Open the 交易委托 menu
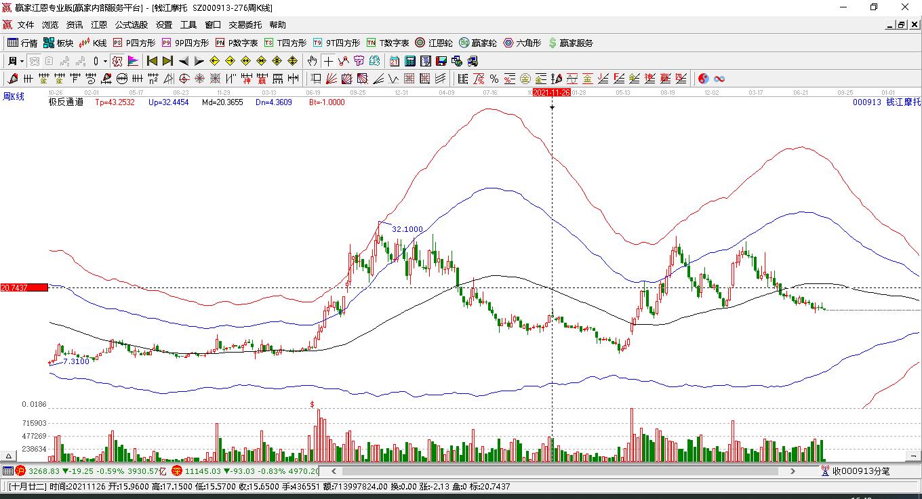 pos(245,25)
